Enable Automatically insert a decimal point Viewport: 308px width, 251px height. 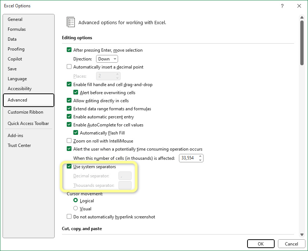[x=69, y=67]
